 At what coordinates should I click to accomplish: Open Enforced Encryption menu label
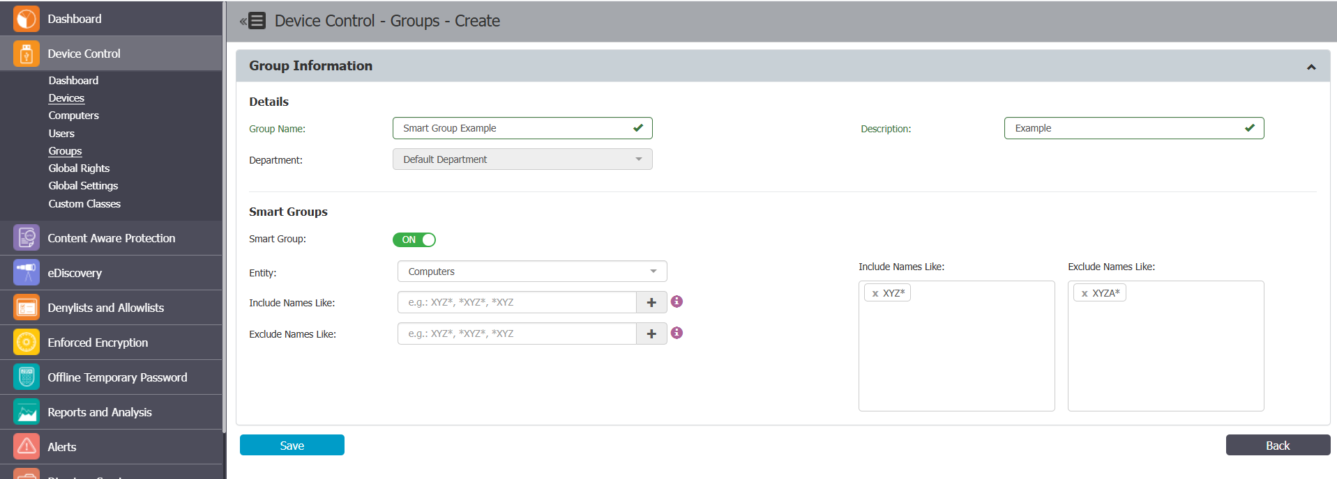98,343
